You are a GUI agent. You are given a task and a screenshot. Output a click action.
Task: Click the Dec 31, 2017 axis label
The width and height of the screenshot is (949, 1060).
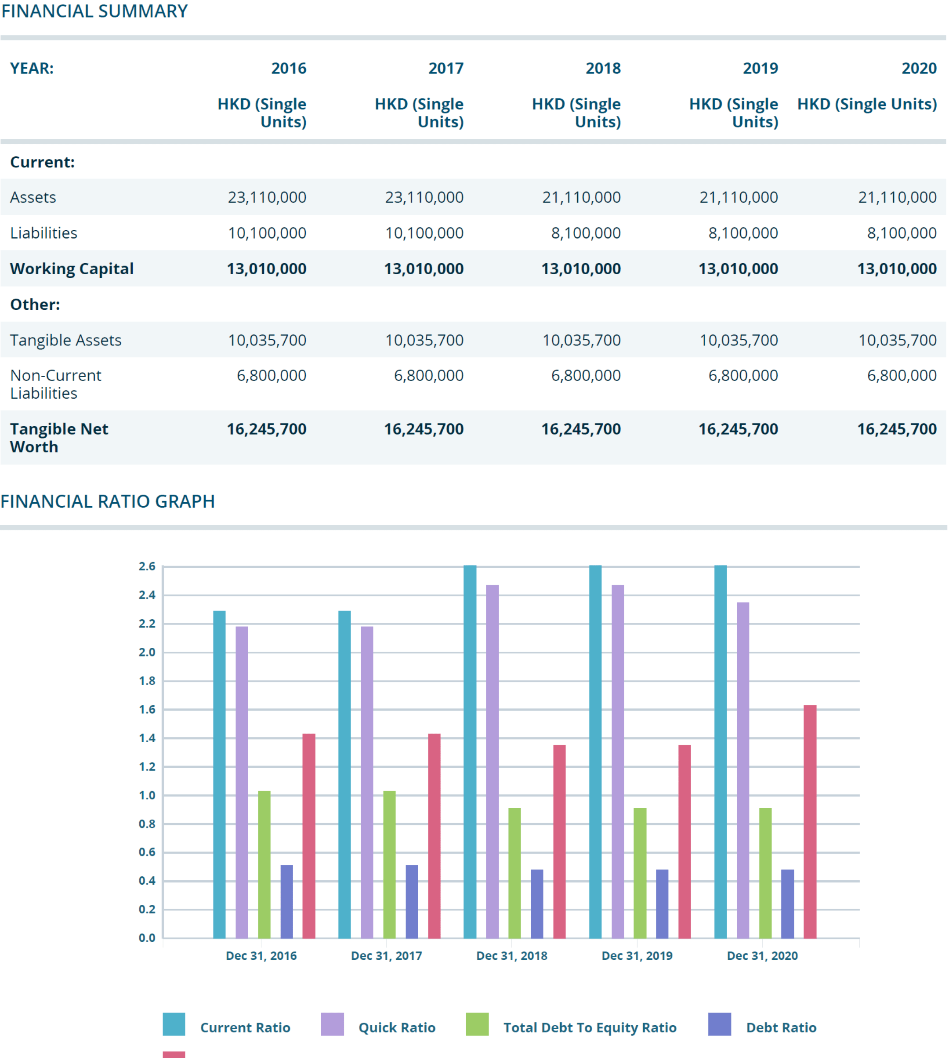pyautogui.click(x=386, y=956)
